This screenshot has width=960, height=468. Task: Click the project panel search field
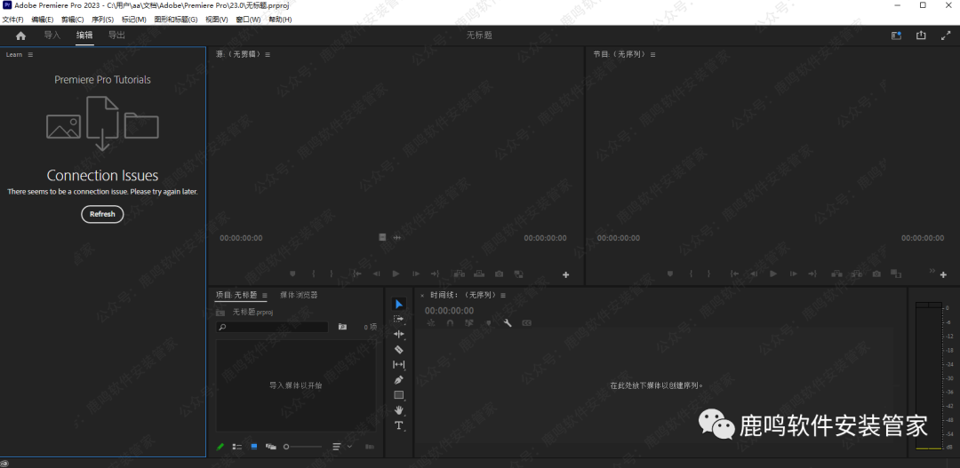tap(272, 328)
